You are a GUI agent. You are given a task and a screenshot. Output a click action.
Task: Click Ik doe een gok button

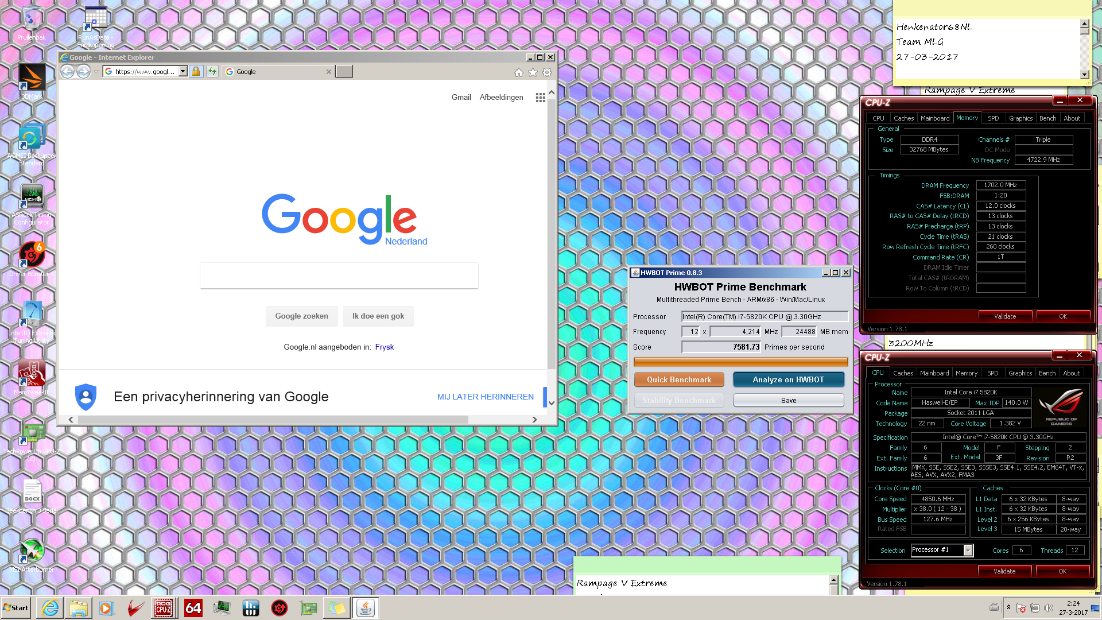[378, 316]
